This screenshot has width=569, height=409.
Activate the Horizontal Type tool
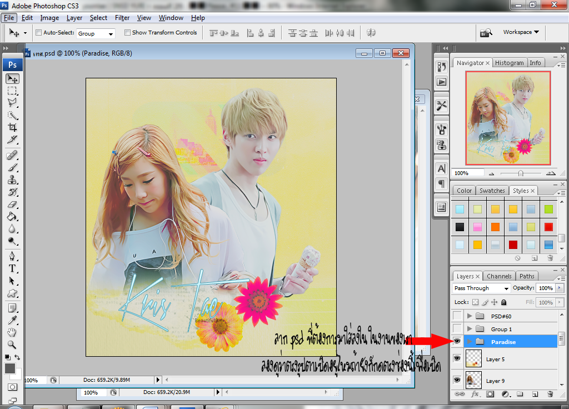point(12,268)
